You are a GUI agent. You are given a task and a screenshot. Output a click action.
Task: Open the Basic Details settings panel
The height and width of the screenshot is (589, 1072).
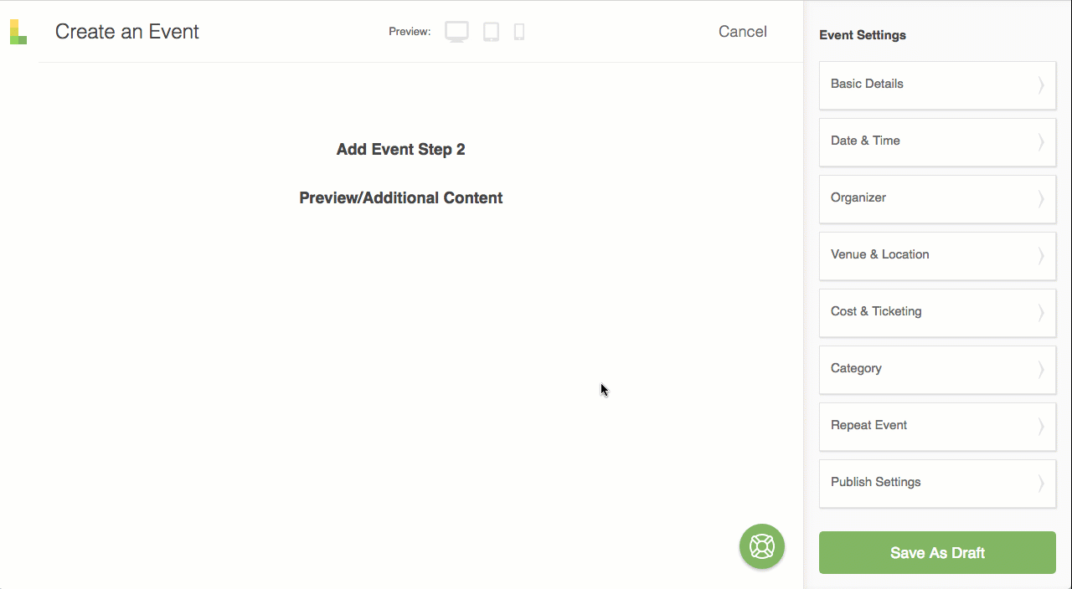point(937,85)
